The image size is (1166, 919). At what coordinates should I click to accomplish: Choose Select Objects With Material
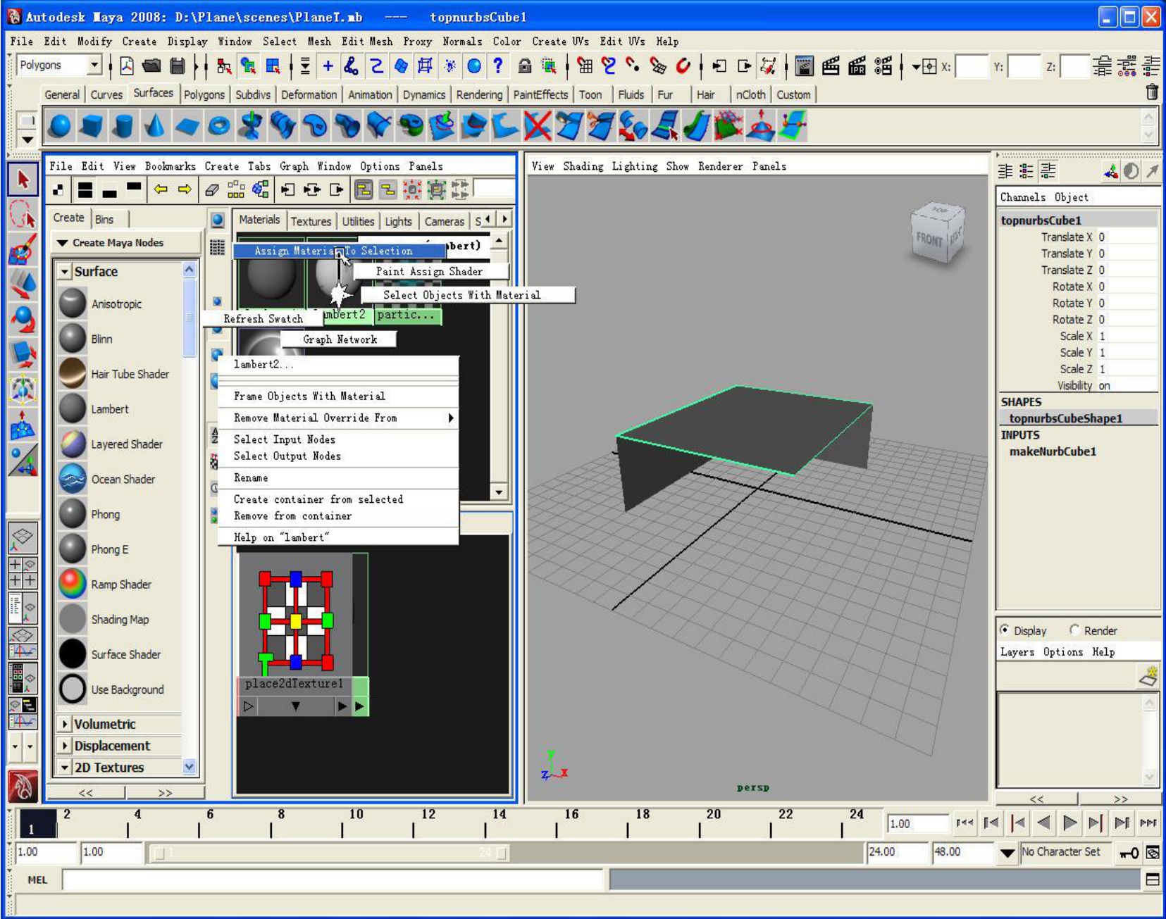[468, 295]
